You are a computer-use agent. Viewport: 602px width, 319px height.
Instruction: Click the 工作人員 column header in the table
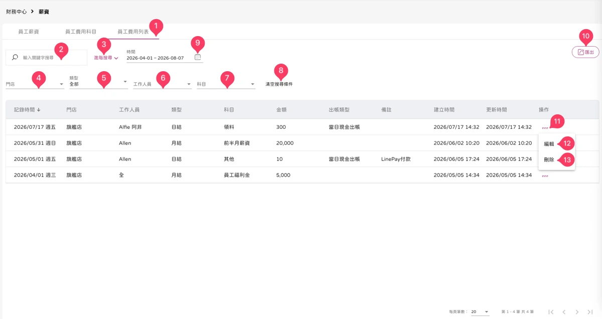click(x=129, y=109)
